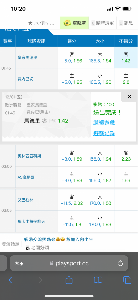Select 主 1.66 moneyline cell

(126, 177)
